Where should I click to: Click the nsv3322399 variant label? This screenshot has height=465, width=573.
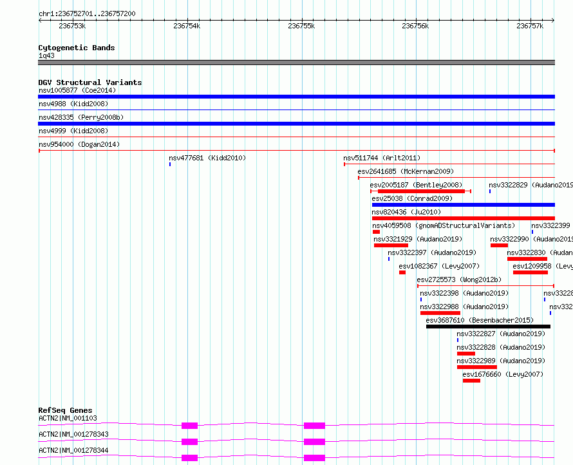(550, 225)
